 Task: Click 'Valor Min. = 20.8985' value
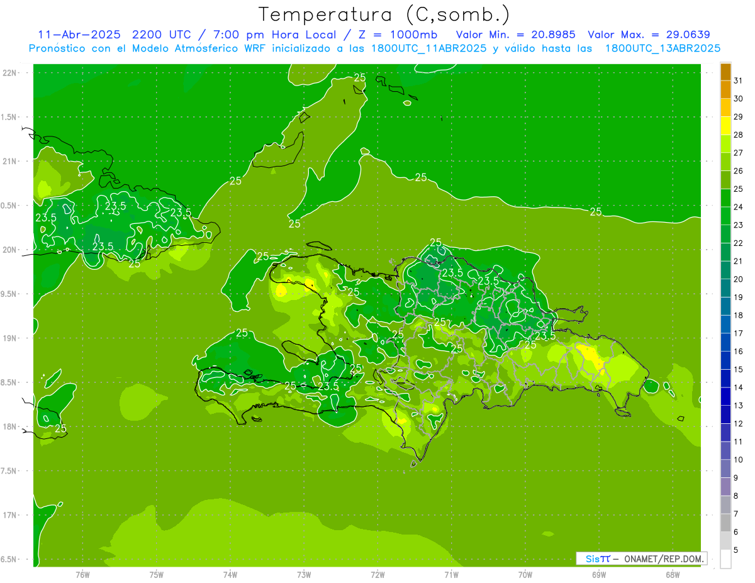point(515,35)
